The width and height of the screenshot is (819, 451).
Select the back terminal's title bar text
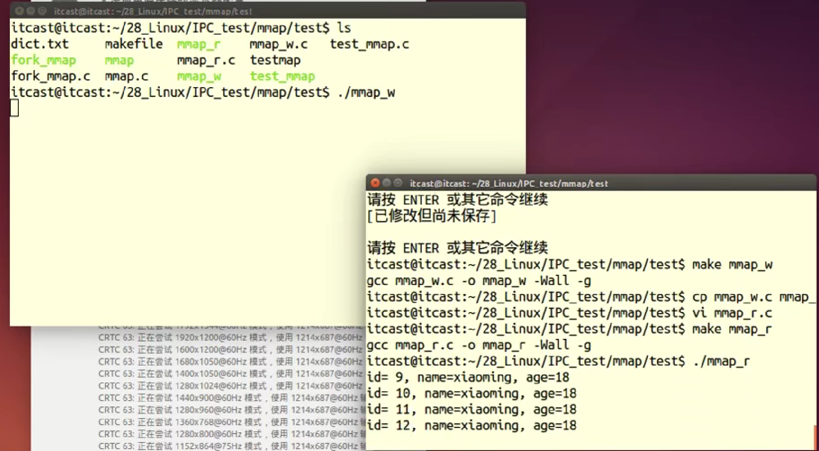click(153, 11)
